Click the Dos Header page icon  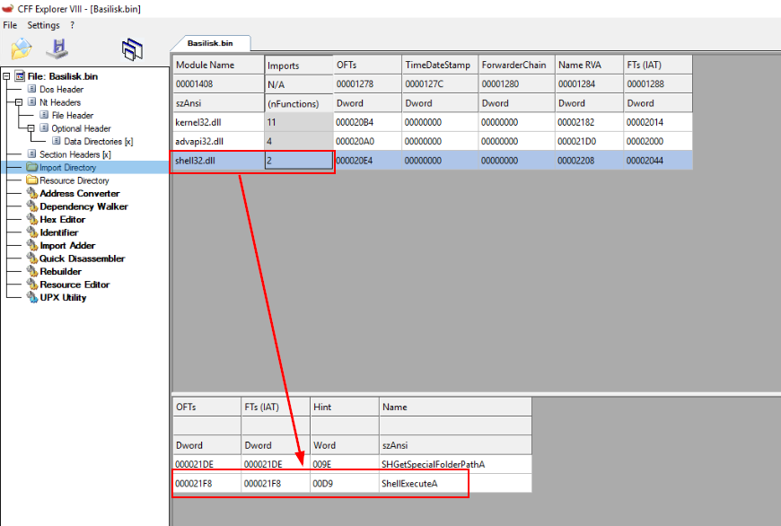pos(32,89)
